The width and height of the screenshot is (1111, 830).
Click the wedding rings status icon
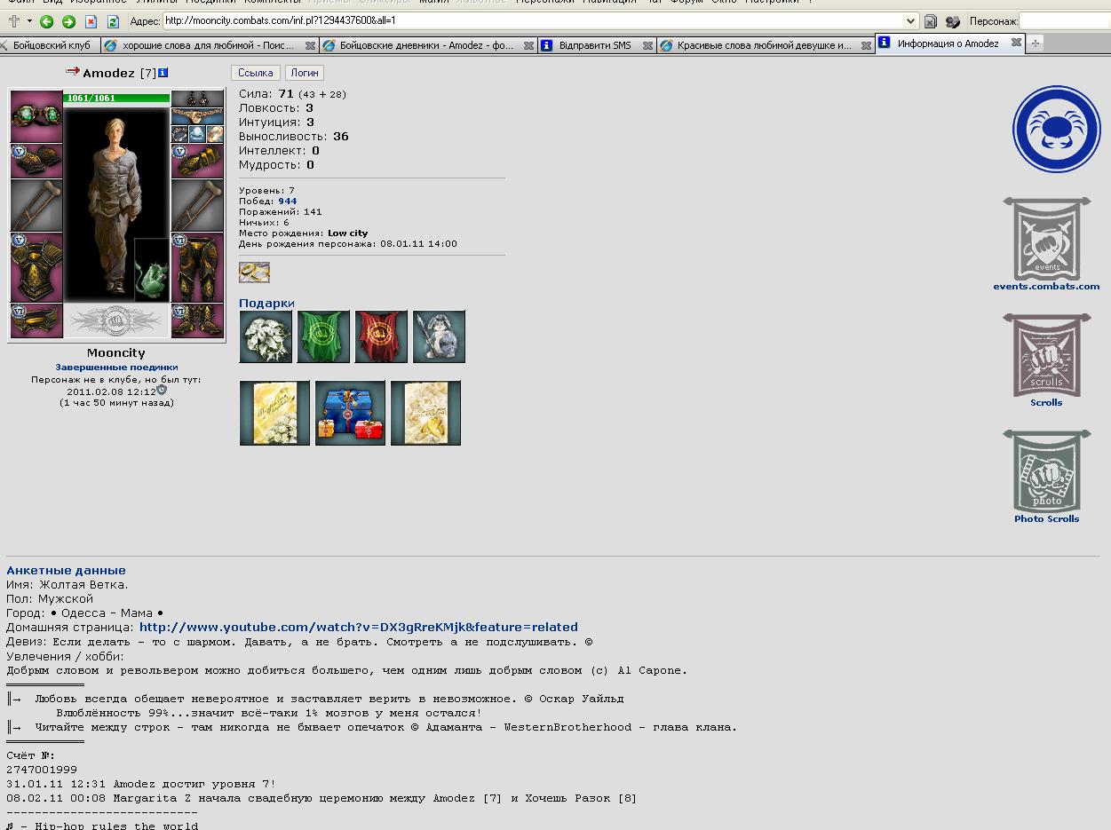click(x=254, y=273)
